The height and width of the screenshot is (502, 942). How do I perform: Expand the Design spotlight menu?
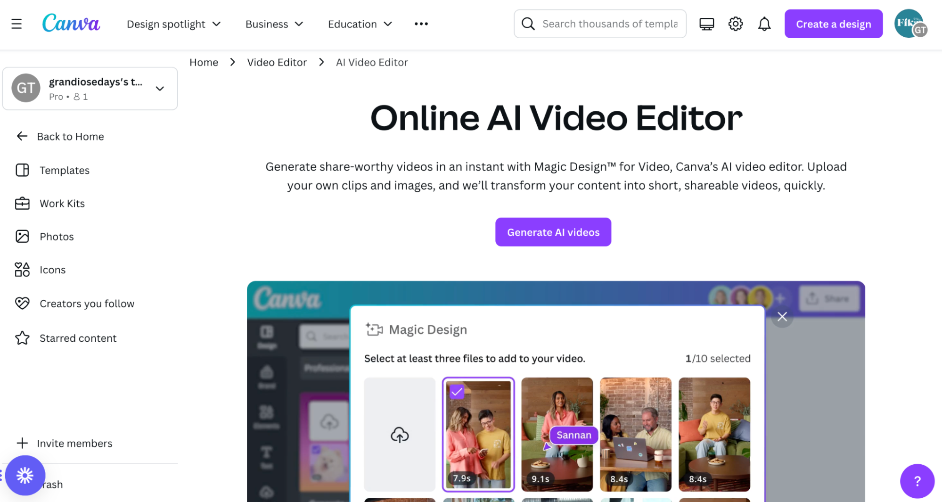click(x=174, y=24)
